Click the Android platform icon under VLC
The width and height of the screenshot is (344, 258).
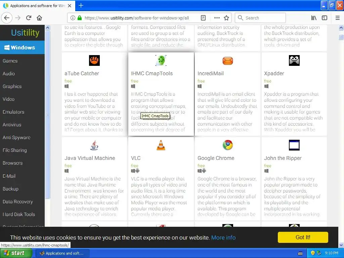[137, 171]
